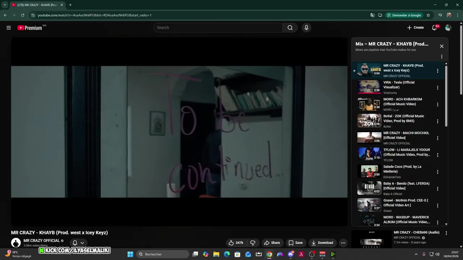The image size is (463, 260).
Task: Open Microsoft Edge from taskbar
Action: [x=227, y=254]
